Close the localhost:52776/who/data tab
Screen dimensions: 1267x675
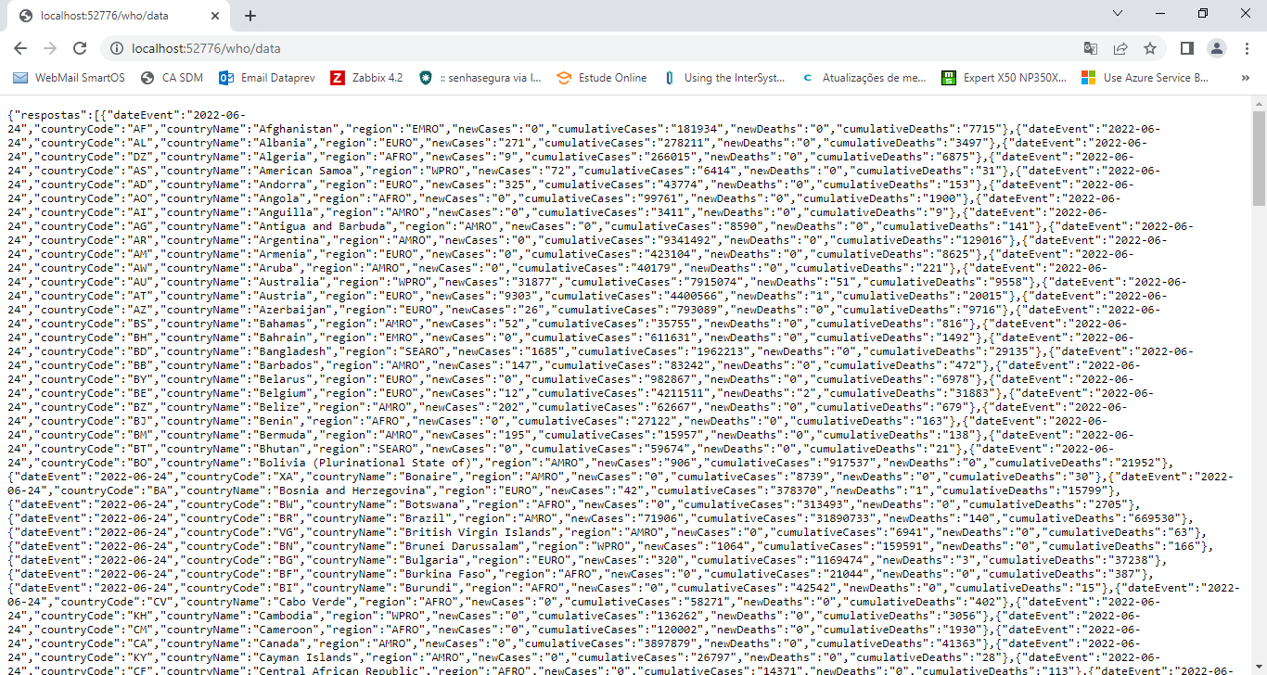coord(215,16)
